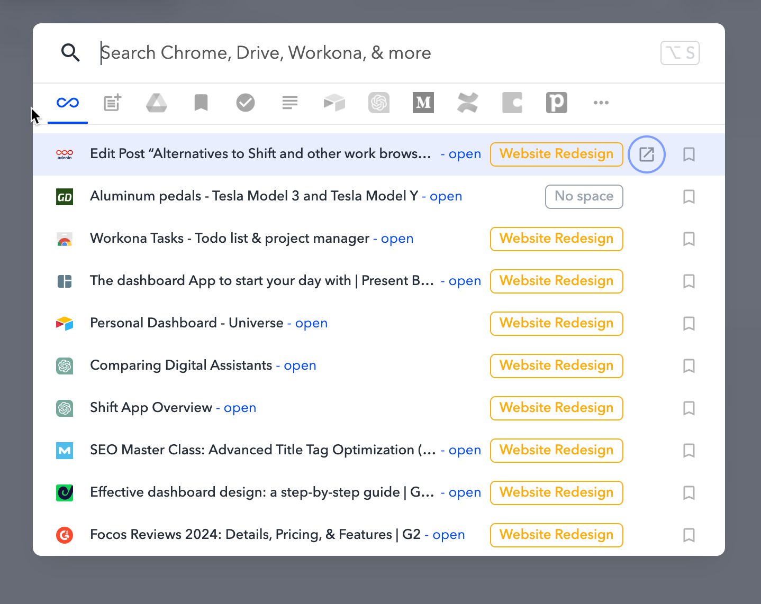761x604 pixels.
Task: Bookmark the Comparing Digital Assistants result
Action: 689,366
